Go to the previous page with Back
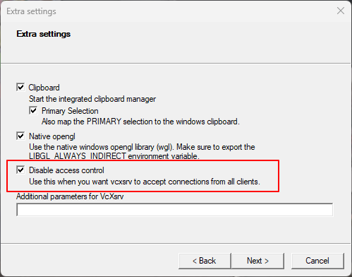 pyautogui.click(x=205, y=261)
